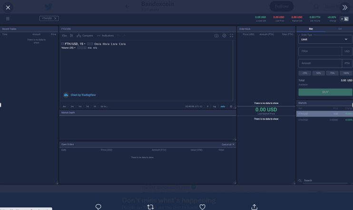Viewport: 353px width, 210px height.
Task: Click Go to... date button
Action: pos(104,106)
